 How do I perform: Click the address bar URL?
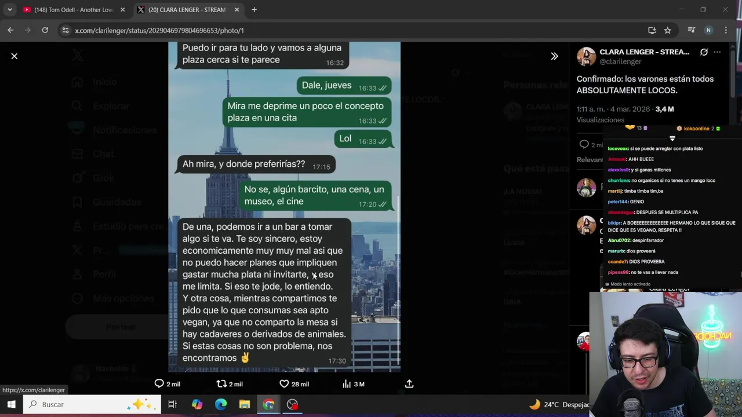(x=159, y=30)
